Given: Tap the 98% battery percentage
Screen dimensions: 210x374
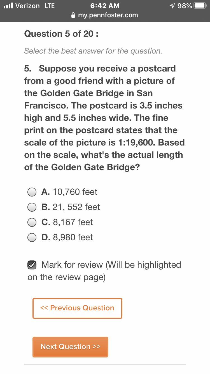Looking at the screenshot, I should click(185, 6).
